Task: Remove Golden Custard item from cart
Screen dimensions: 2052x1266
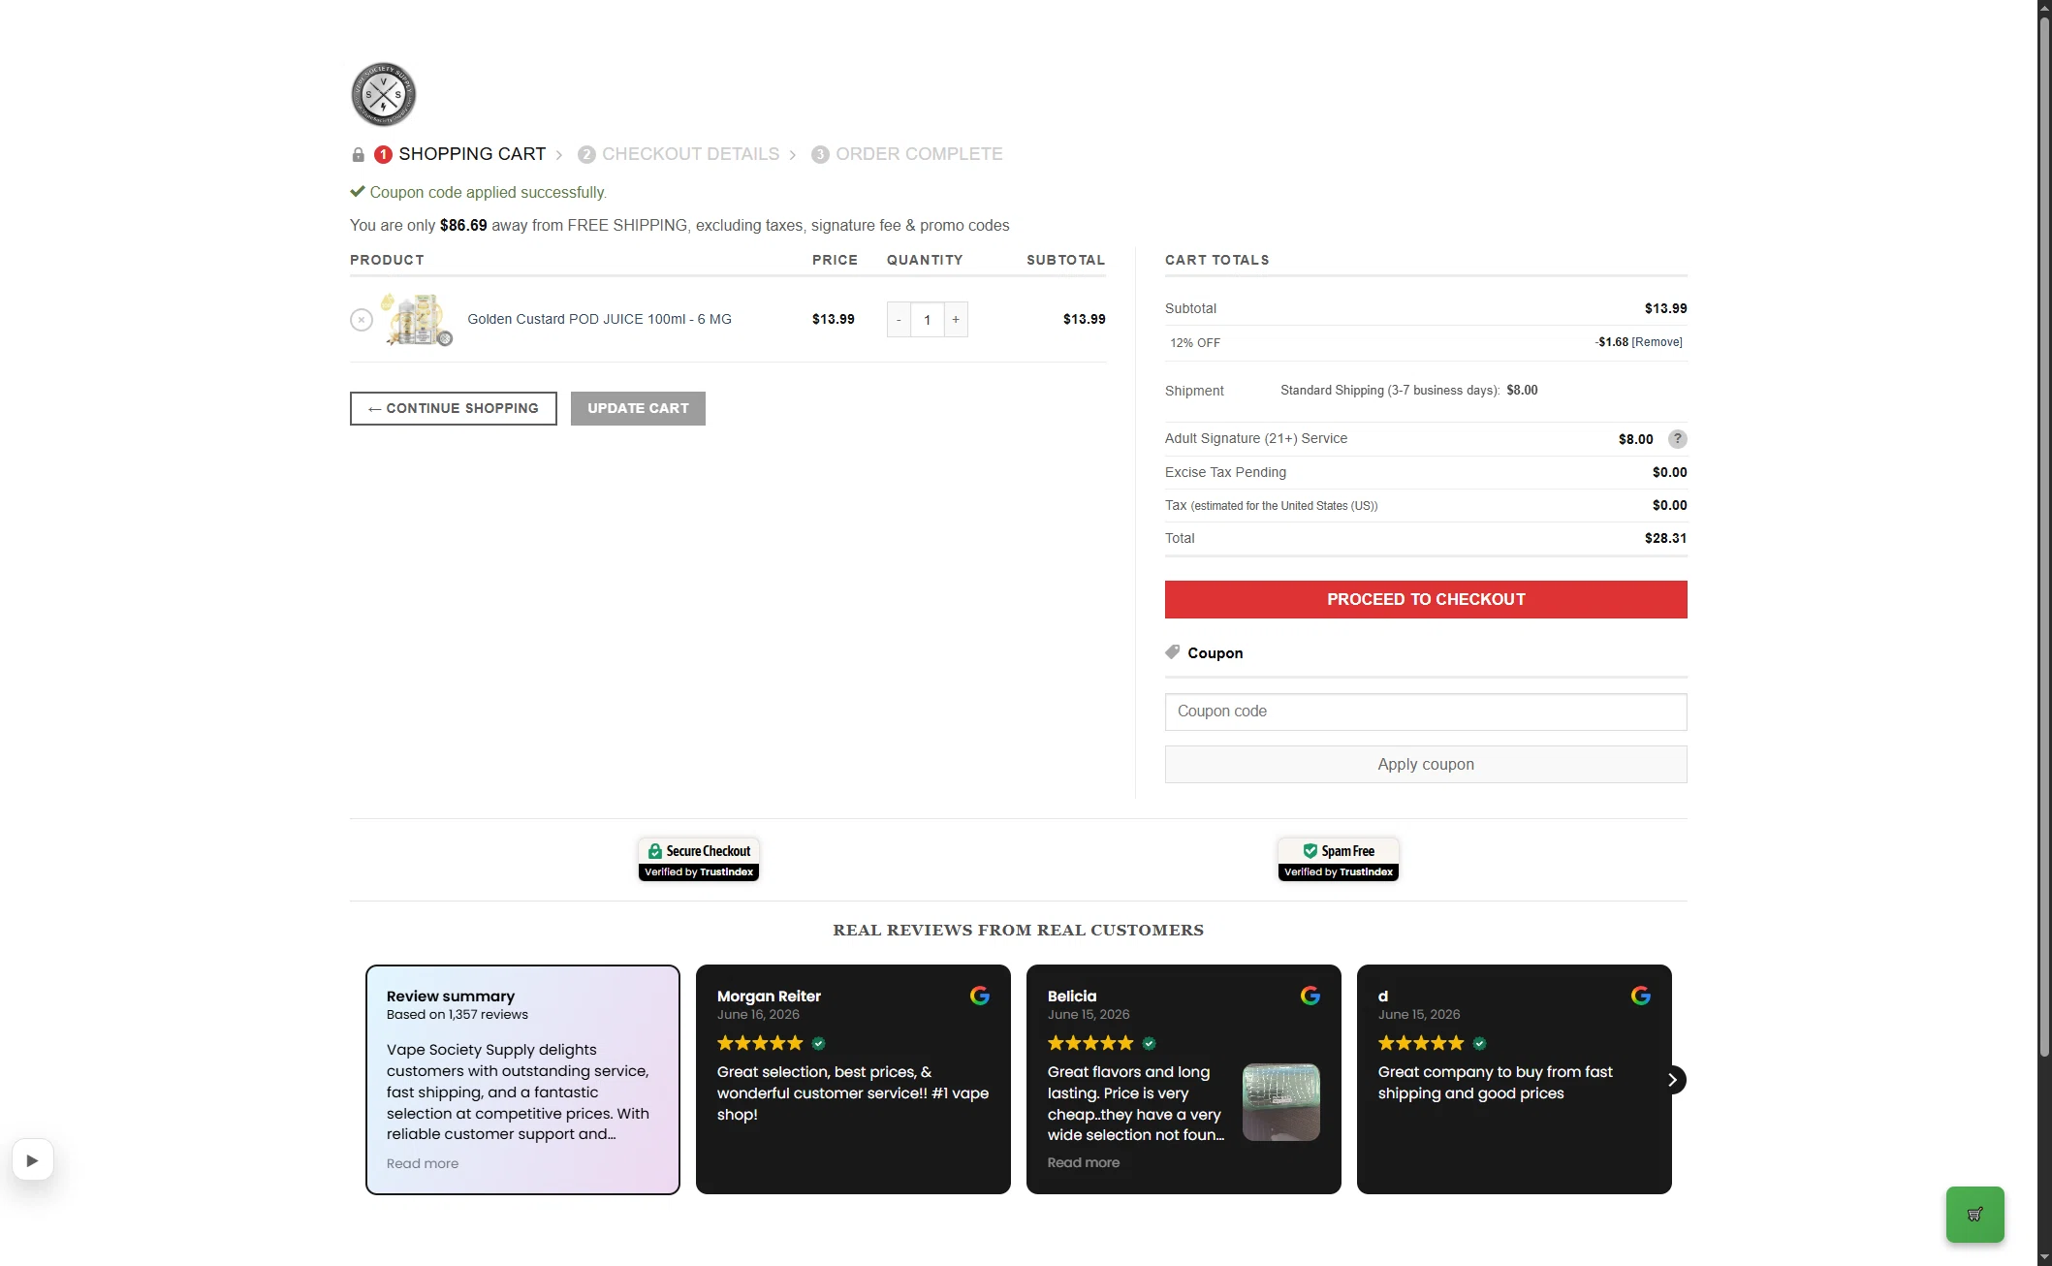Action: (x=362, y=320)
